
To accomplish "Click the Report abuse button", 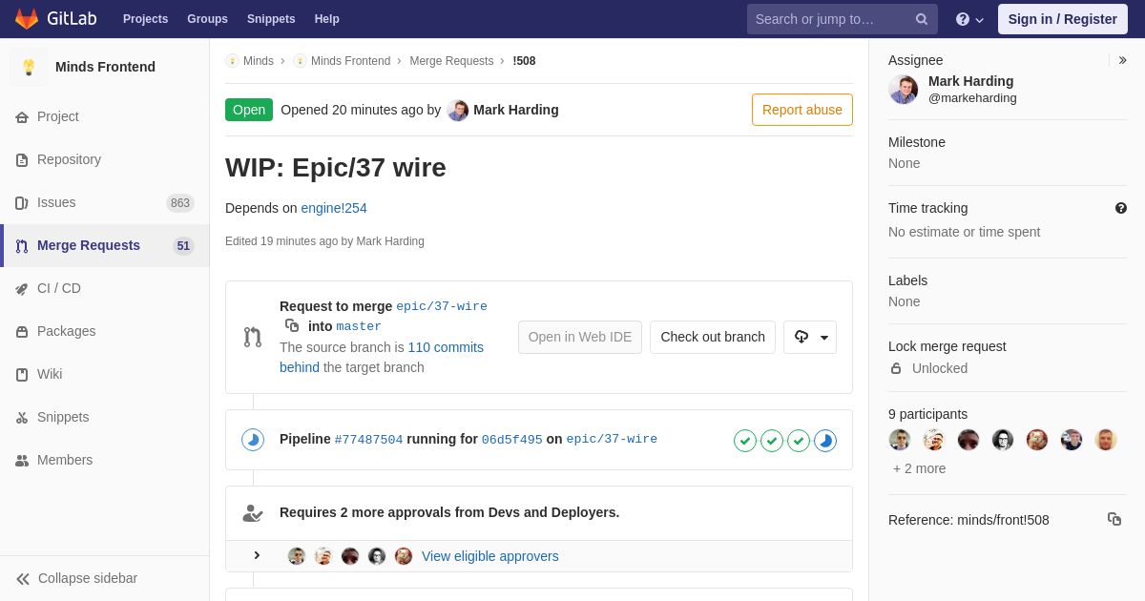I will click(802, 110).
